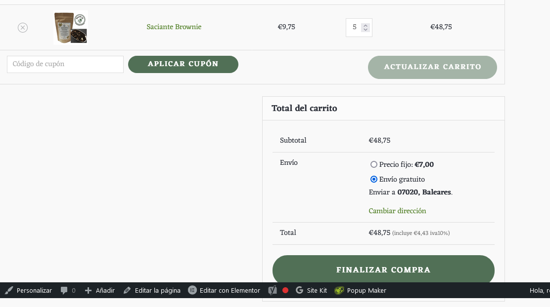
Task: Click the Site Kit Google icon
Action: pos(299,290)
